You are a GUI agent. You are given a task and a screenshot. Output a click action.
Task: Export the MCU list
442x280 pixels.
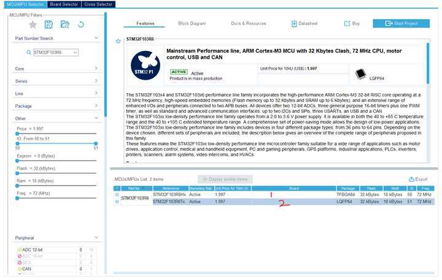(x=418, y=180)
